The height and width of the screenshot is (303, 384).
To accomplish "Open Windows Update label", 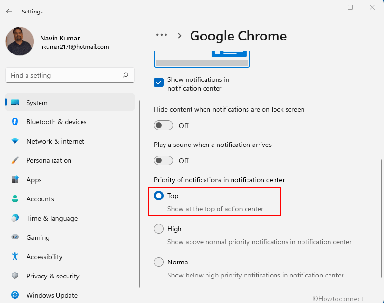I will coord(52,295).
